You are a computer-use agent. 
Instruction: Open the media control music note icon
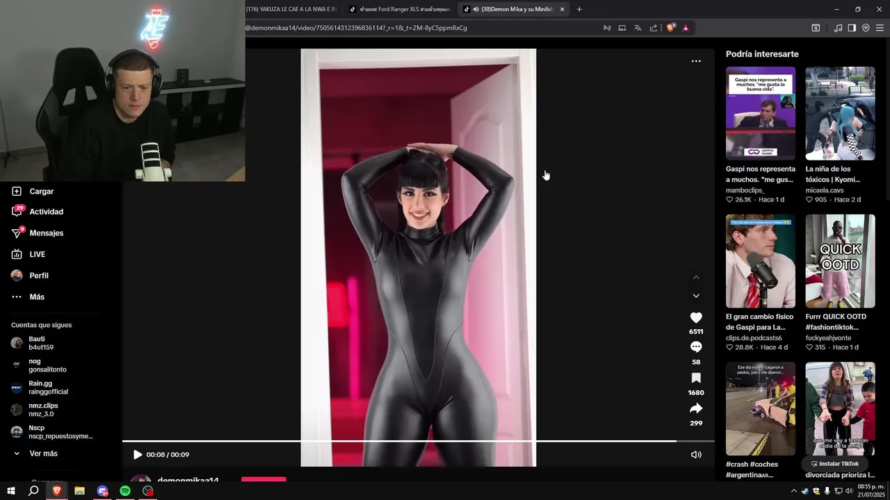click(838, 28)
